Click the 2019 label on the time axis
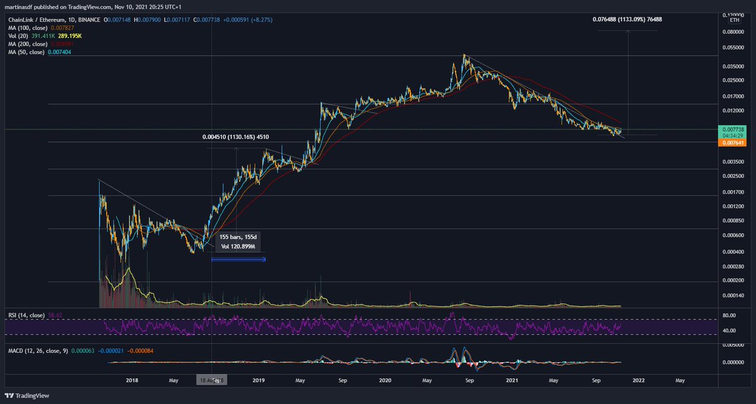The width and height of the screenshot is (756, 404). coord(259,381)
